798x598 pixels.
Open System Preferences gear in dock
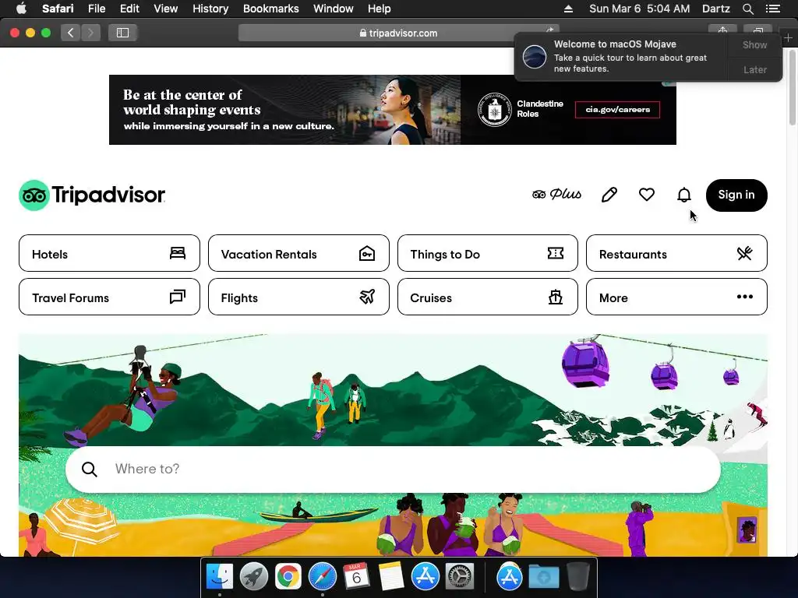click(460, 576)
